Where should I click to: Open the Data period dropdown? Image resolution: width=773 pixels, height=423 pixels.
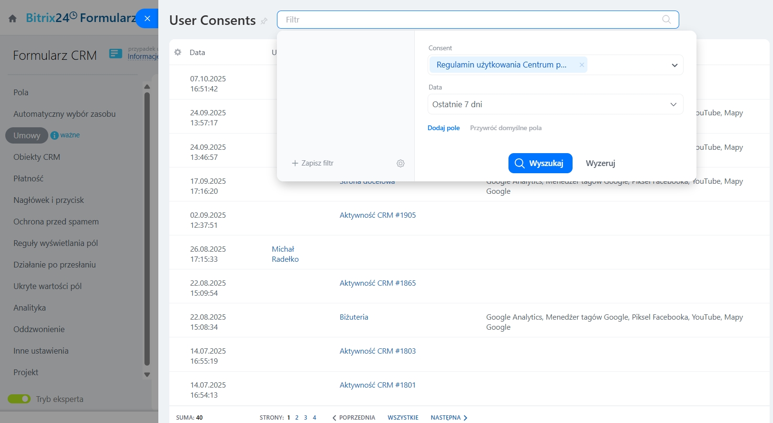[673, 104]
